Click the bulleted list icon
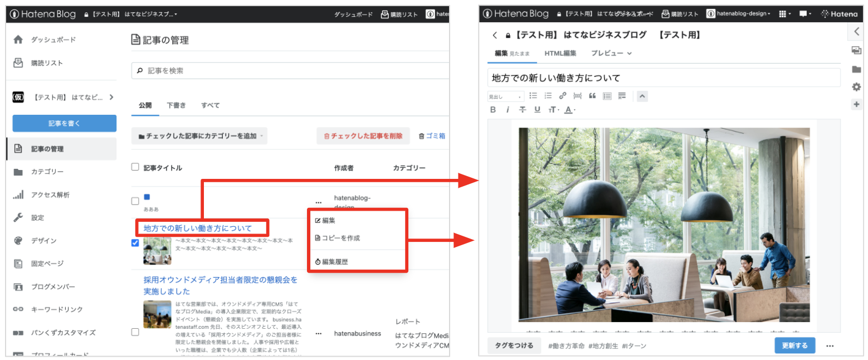 pyautogui.click(x=533, y=96)
